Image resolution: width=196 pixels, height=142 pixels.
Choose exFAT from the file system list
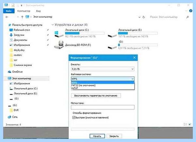pos(103,88)
